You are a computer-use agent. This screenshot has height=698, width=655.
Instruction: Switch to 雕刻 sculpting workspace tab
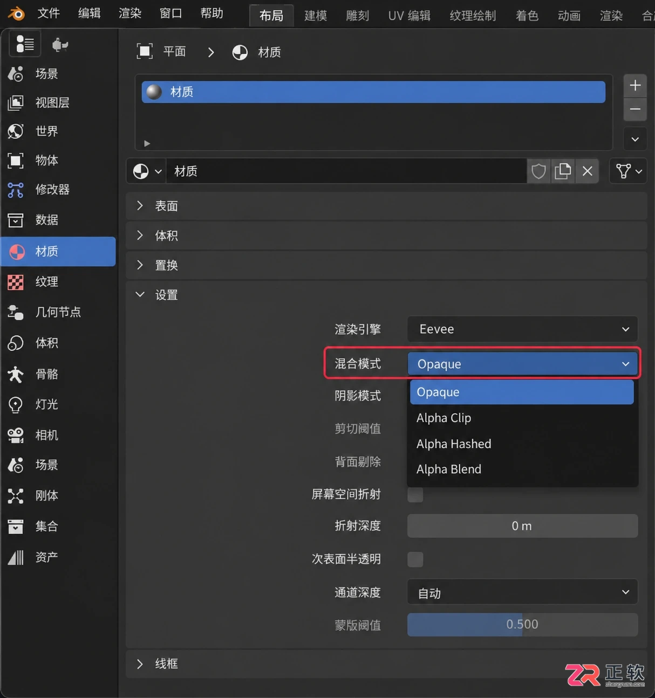click(x=358, y=16)
